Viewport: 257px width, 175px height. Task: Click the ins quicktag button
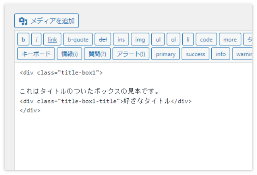pyautogui.click(x=121, y=39)
